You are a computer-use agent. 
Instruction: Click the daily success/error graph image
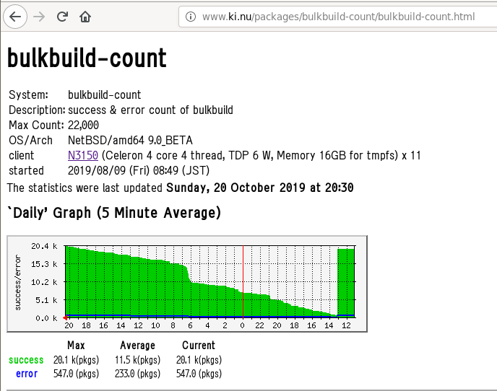(187, 284)
